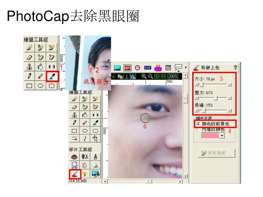Viewport: 263px width, 197px height.
Task: Open the clock toolbar icon
Action: click(x=137, y=68)
